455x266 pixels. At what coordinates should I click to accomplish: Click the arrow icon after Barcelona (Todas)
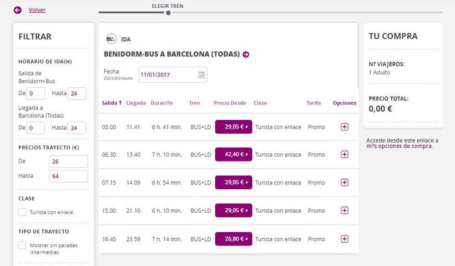point(246,54)
